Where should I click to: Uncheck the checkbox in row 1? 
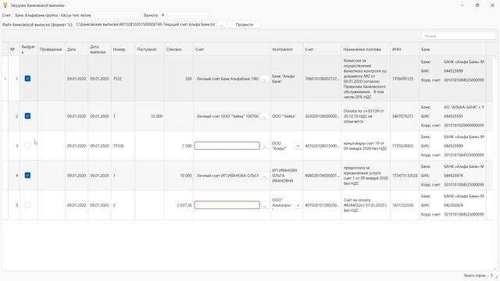click(x=28, y=78)
